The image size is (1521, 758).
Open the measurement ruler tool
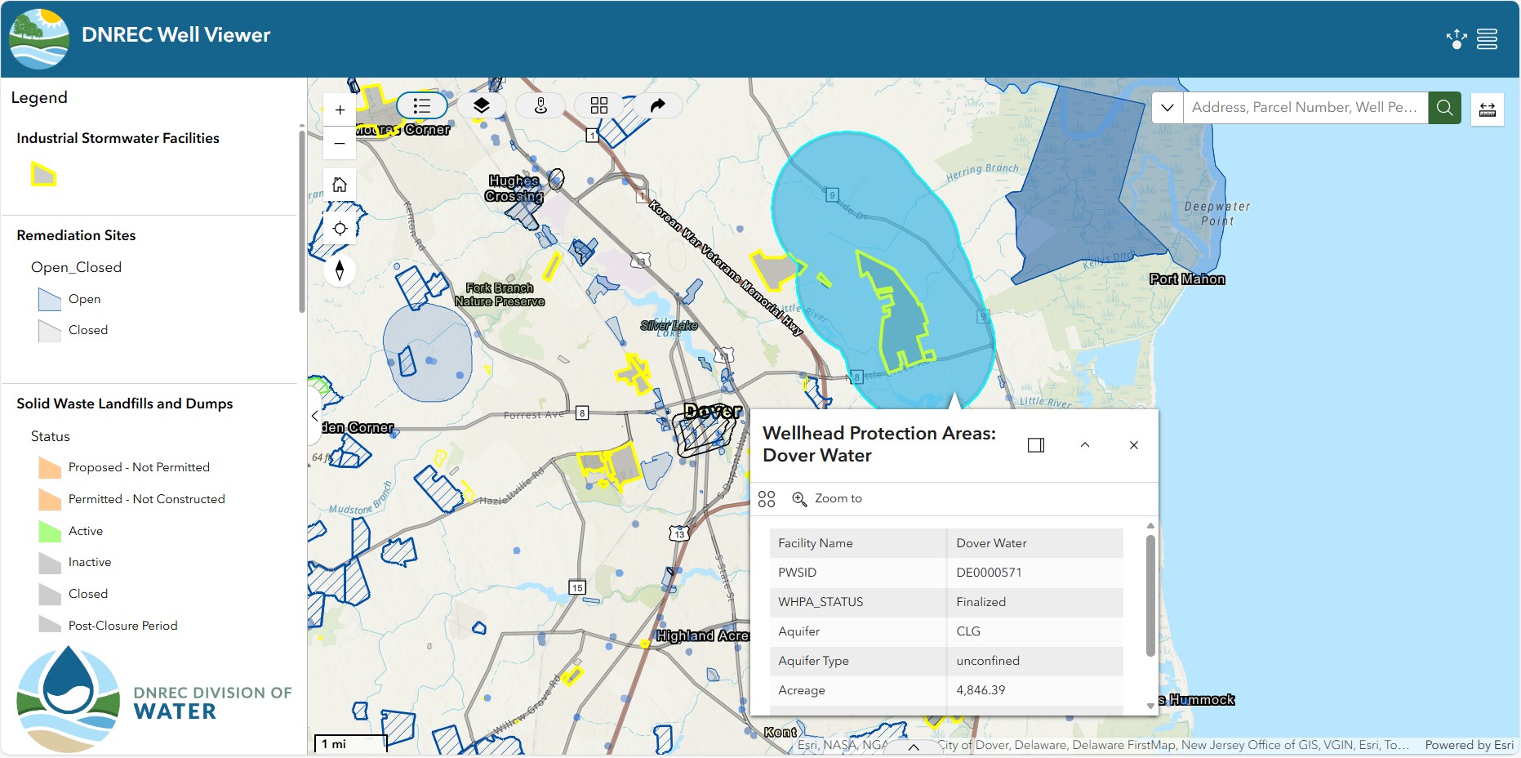point(1487,109)
